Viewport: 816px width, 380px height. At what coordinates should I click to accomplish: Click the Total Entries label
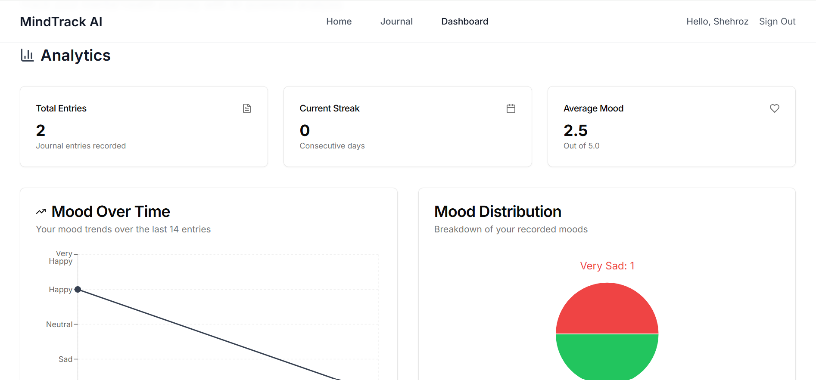coord(61,108)
